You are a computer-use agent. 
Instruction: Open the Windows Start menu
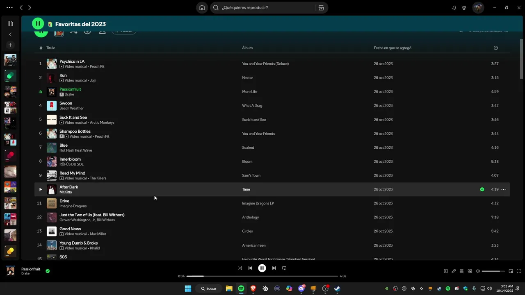pos(188,288)
